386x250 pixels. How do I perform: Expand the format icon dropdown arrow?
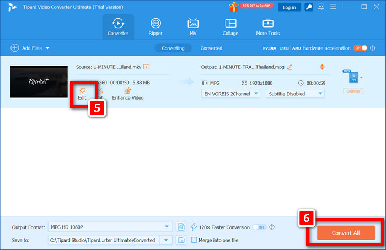click(x=361, y=78)
